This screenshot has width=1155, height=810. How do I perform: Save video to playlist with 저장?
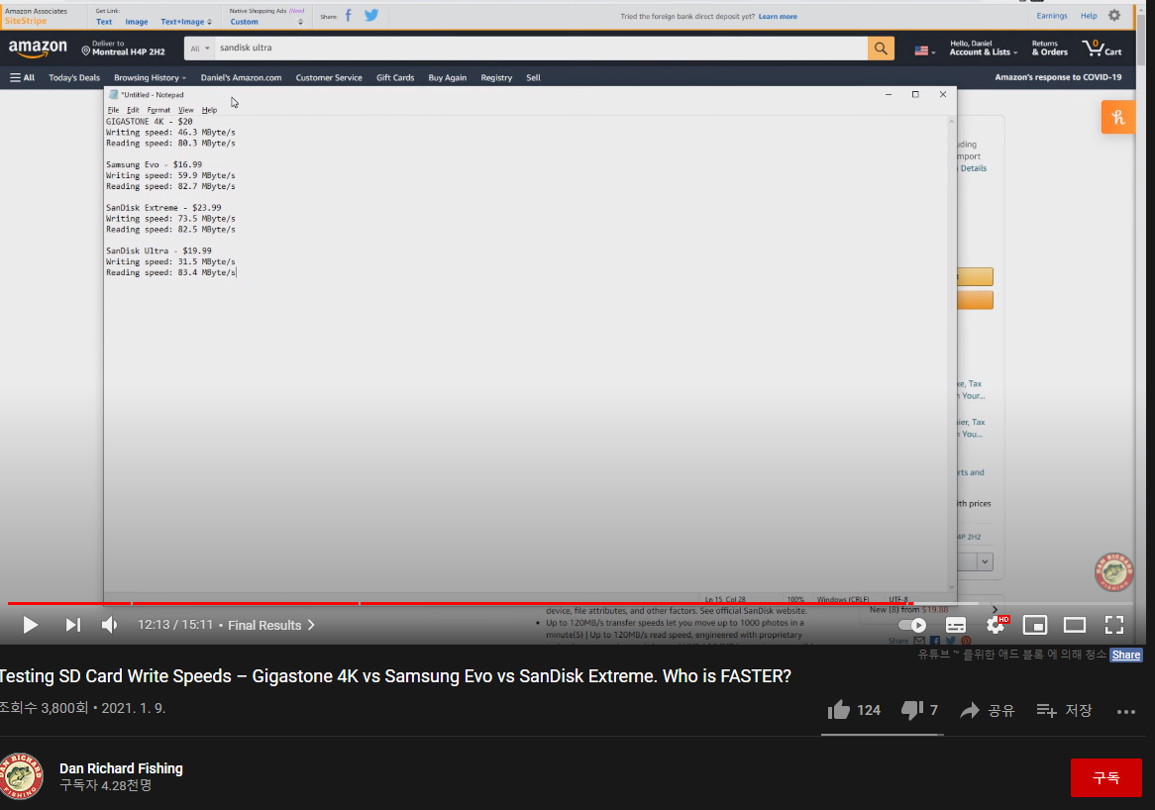(1064, 711)
